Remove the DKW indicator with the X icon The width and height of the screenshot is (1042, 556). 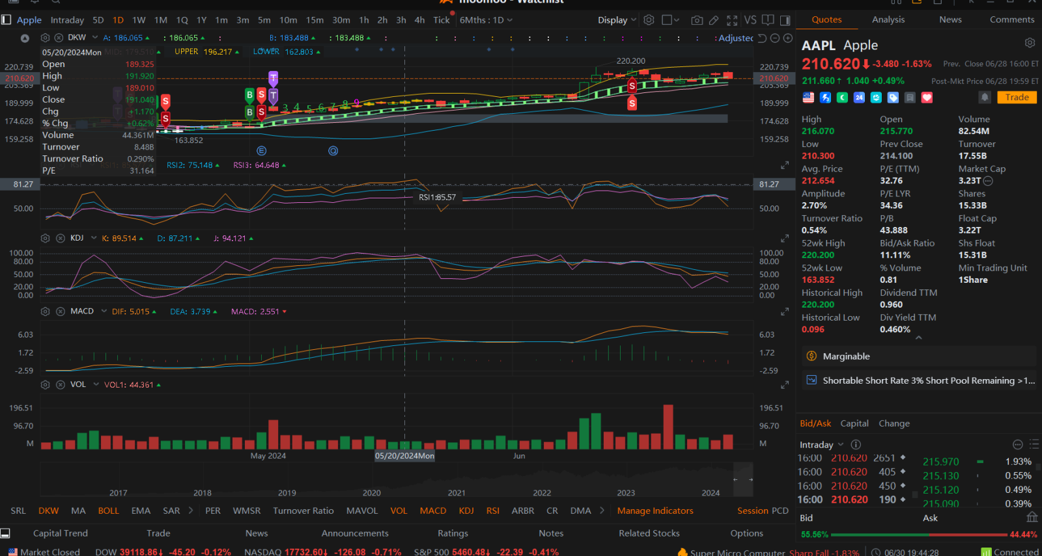pyautogui.click(x=58, y=38)
